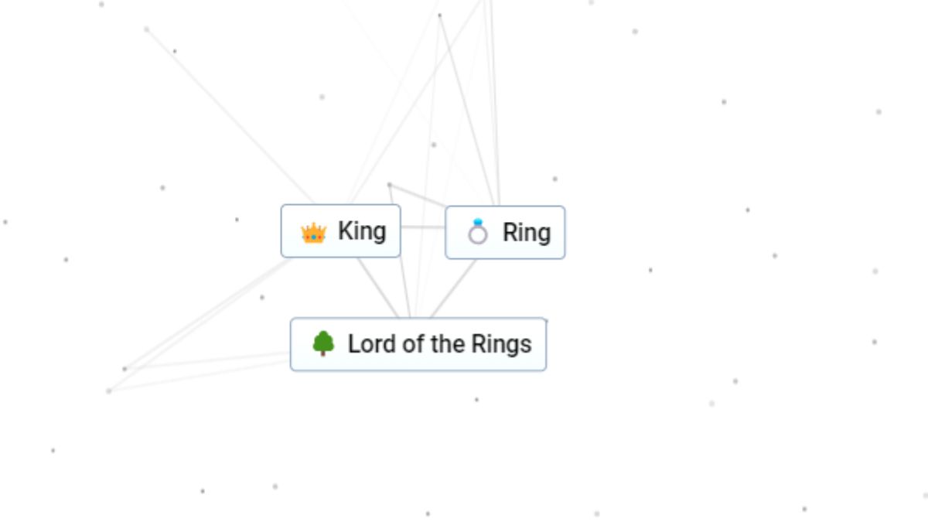Click the line connecting King and Ring
928x522 pixels.
(x=423, y=227)
